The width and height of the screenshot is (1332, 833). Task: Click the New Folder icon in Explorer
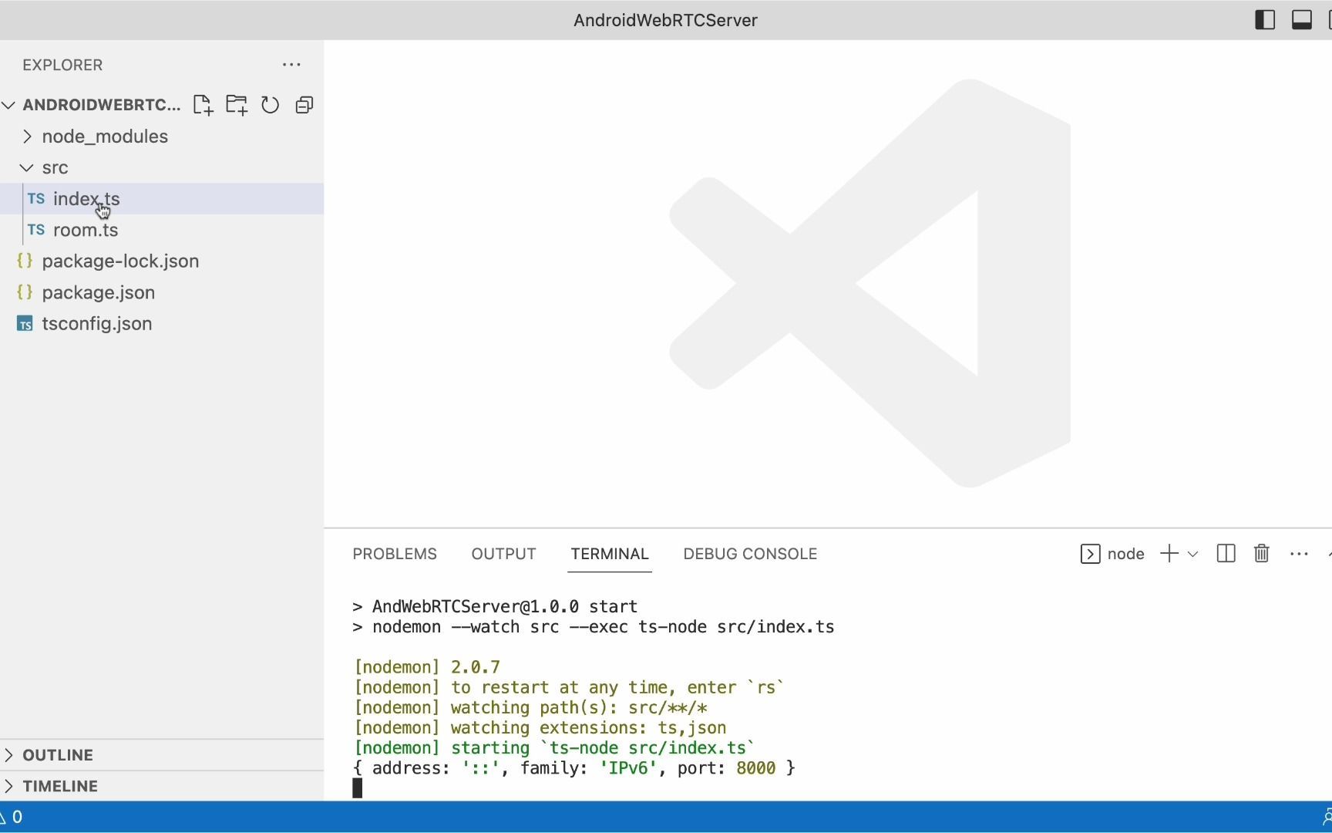tap(237, 105)
